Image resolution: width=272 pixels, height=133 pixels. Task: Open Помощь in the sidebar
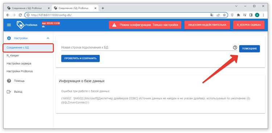[19, 81]
